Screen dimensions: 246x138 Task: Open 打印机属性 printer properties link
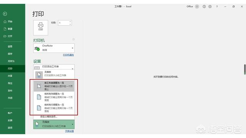[x=68, y=55]
